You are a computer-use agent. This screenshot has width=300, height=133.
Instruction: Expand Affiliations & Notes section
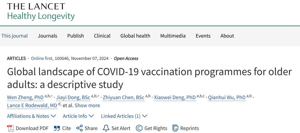[x=31, y=116]
